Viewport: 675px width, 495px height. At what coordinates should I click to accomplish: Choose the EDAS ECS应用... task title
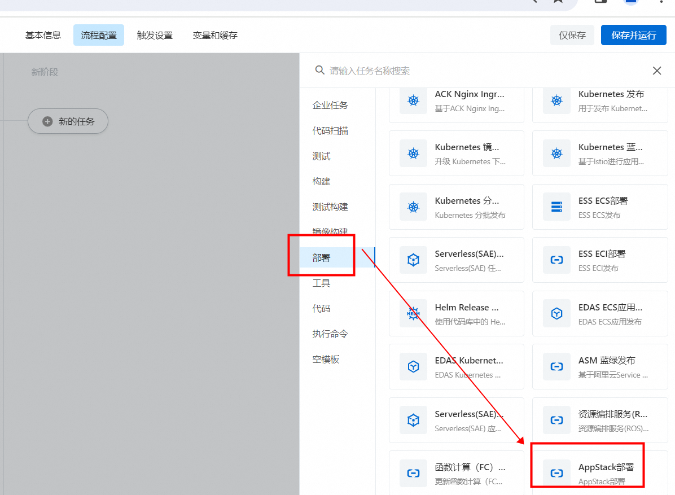(x=611, y=308)
